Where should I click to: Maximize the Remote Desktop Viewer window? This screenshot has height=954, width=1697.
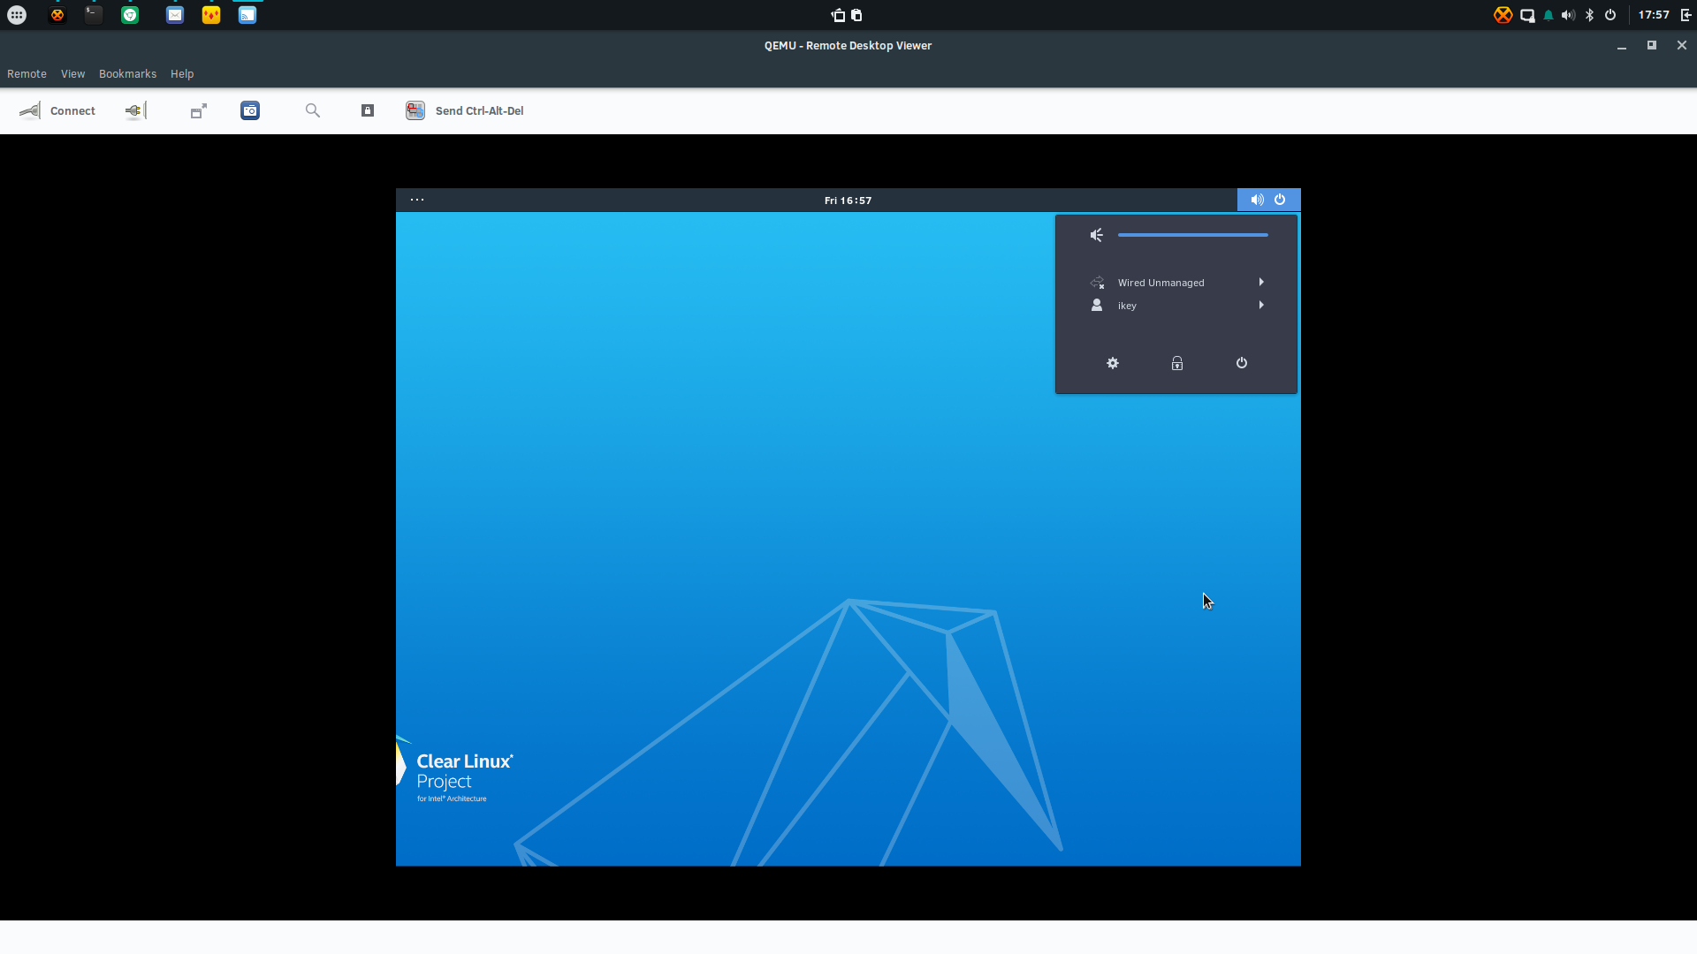[x=1652, y=45]
